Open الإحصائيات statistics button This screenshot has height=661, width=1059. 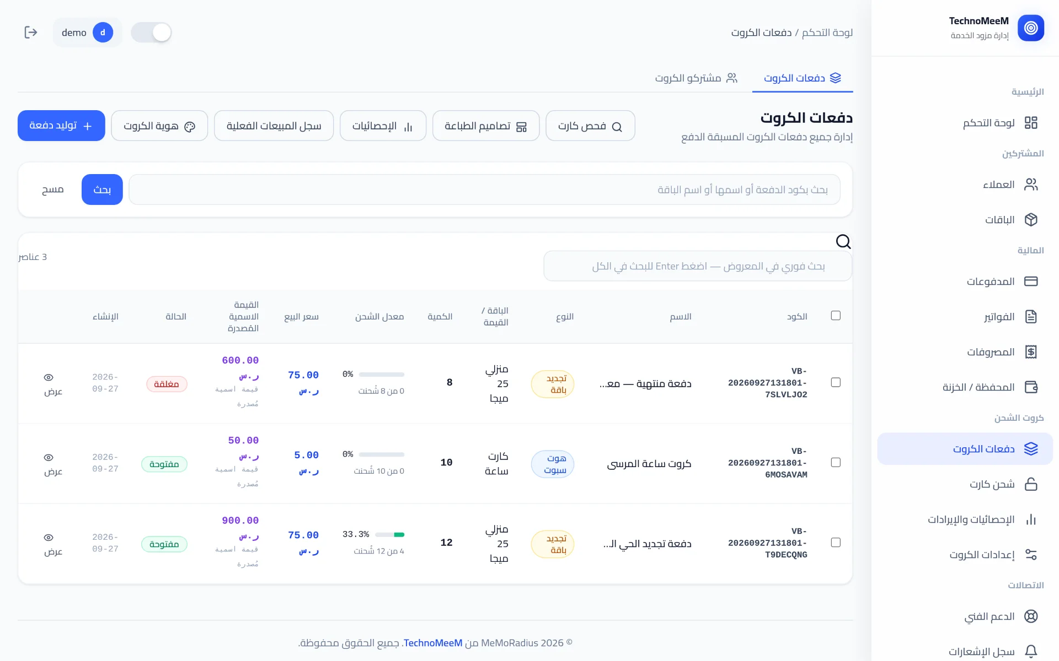tap(383, 126)
